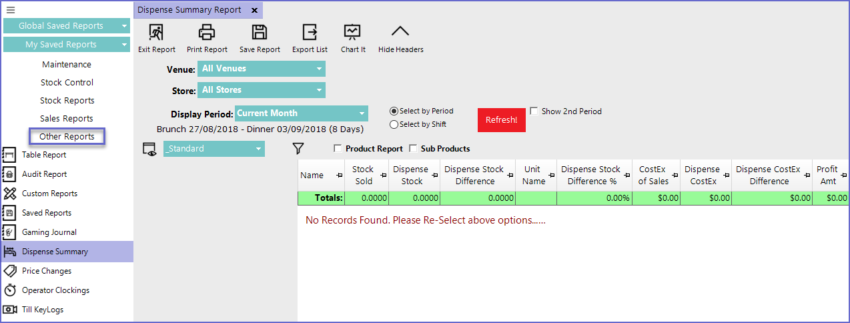
Task: Click the Chart It icon
Action: point(352,33)
